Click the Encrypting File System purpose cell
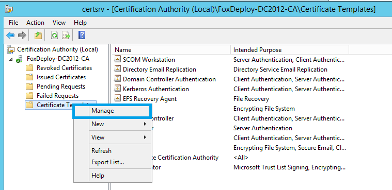 tap(264, 109)
